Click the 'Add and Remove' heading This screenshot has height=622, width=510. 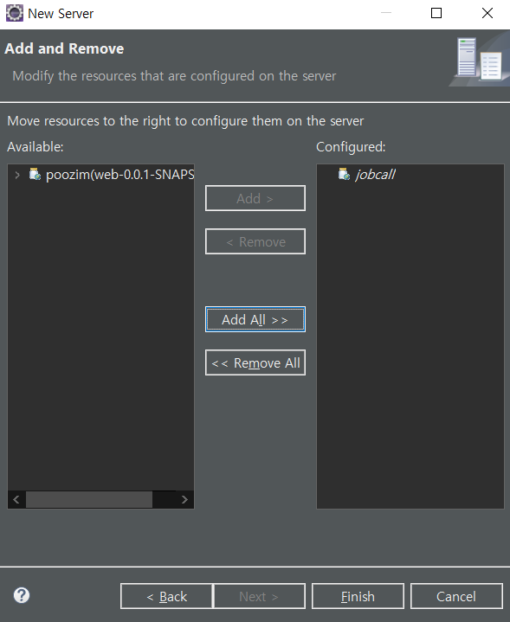coord(64,48)
